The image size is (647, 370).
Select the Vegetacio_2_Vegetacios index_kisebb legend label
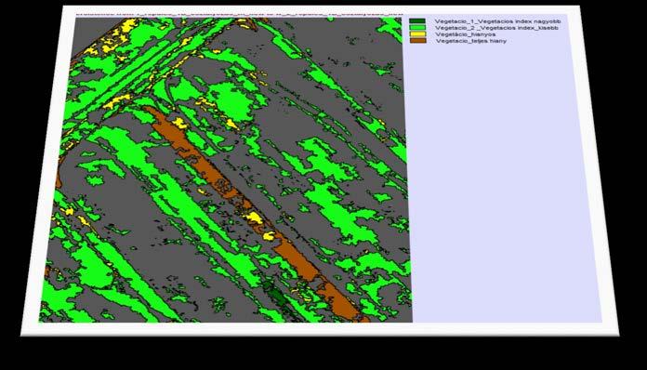click(x=496, y=28)
